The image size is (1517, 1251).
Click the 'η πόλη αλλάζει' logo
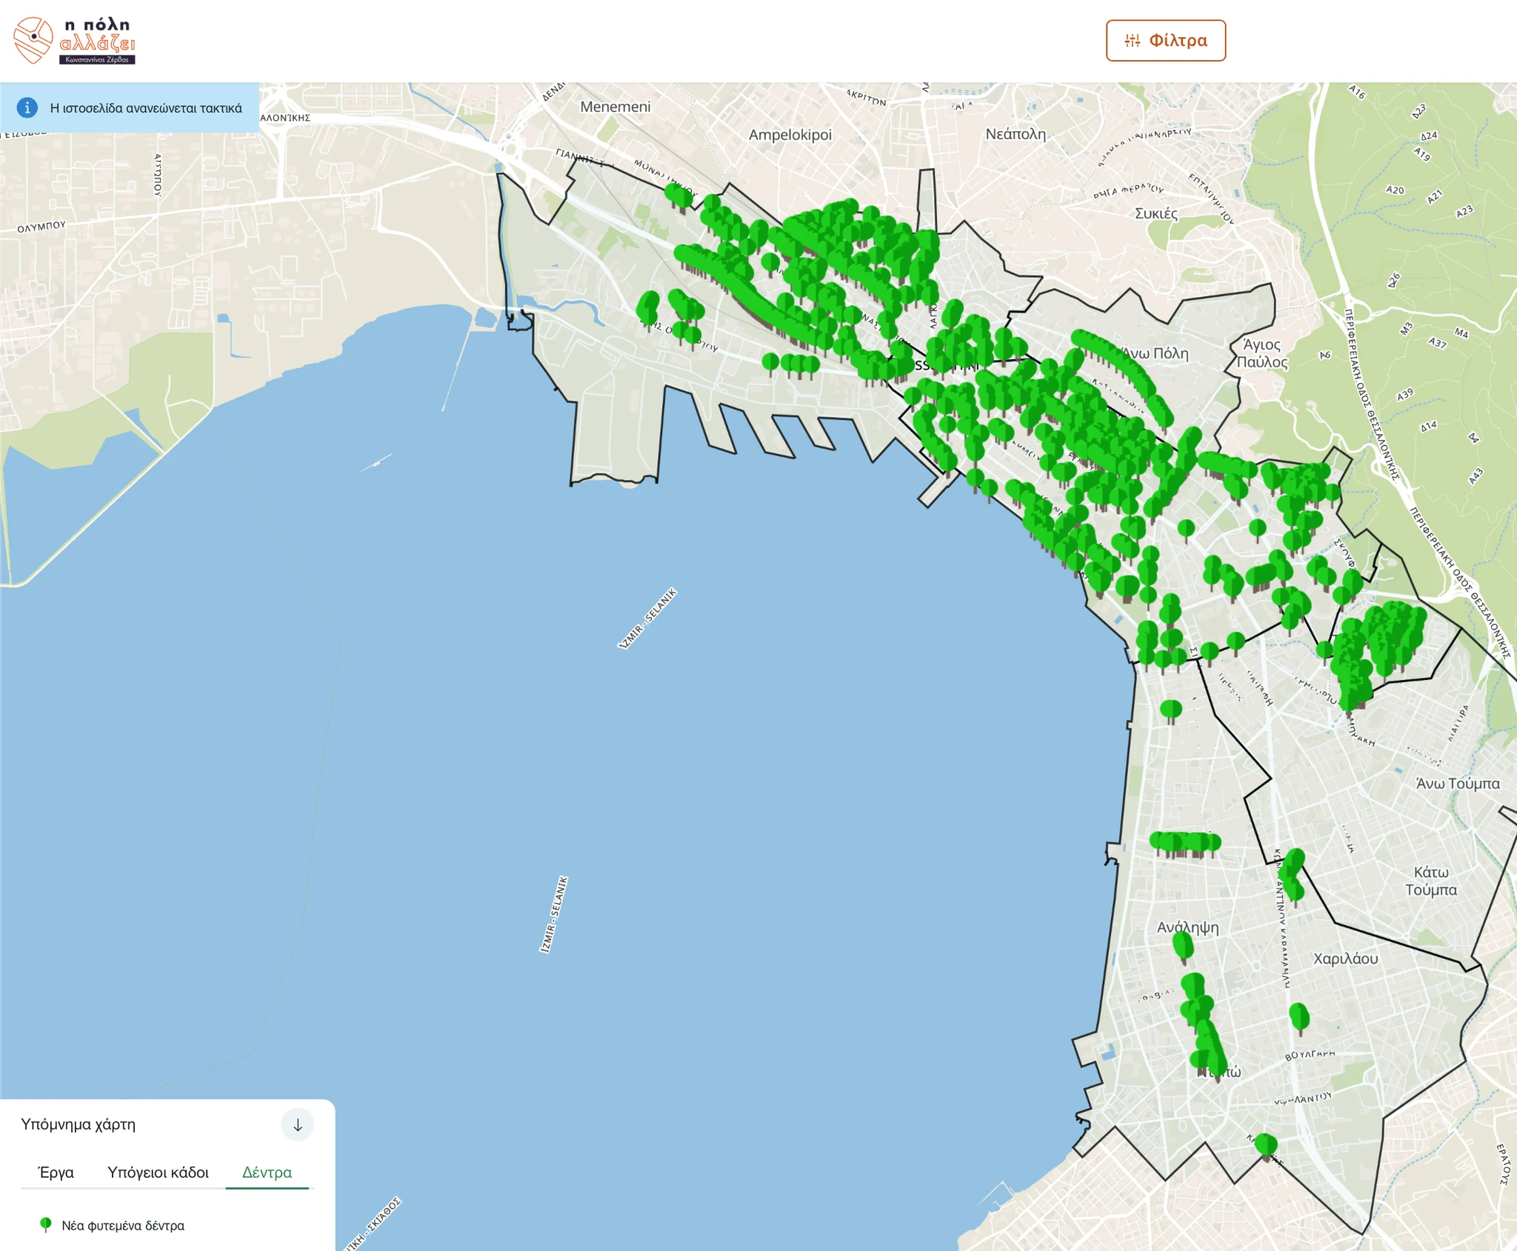pos(74,41)
